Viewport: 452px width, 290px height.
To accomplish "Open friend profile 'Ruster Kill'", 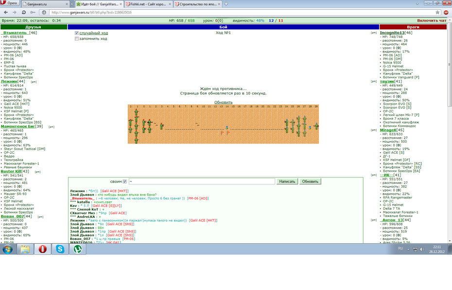I will pos(11,171).
